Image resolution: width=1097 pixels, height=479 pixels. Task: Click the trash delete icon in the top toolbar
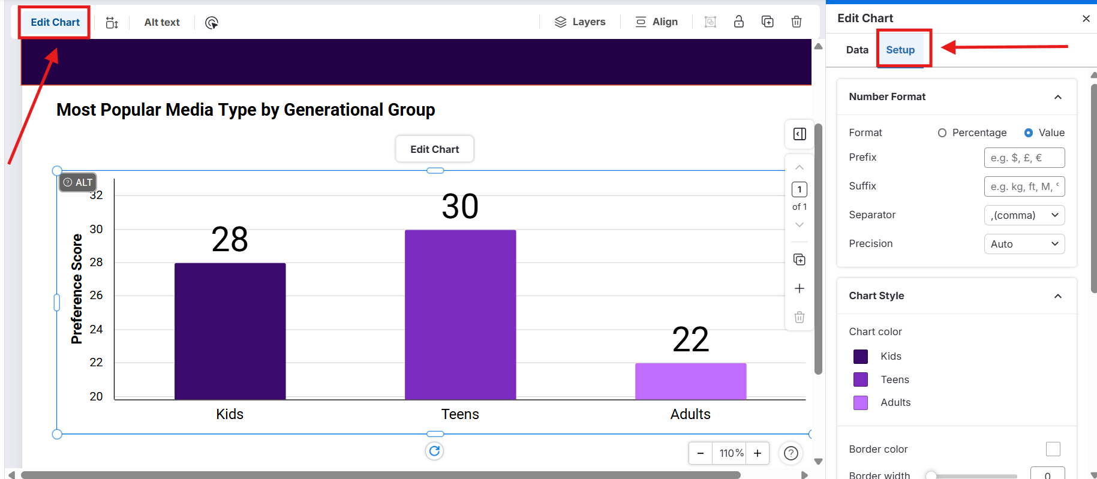pyautogui.click(x=796, y=22)
